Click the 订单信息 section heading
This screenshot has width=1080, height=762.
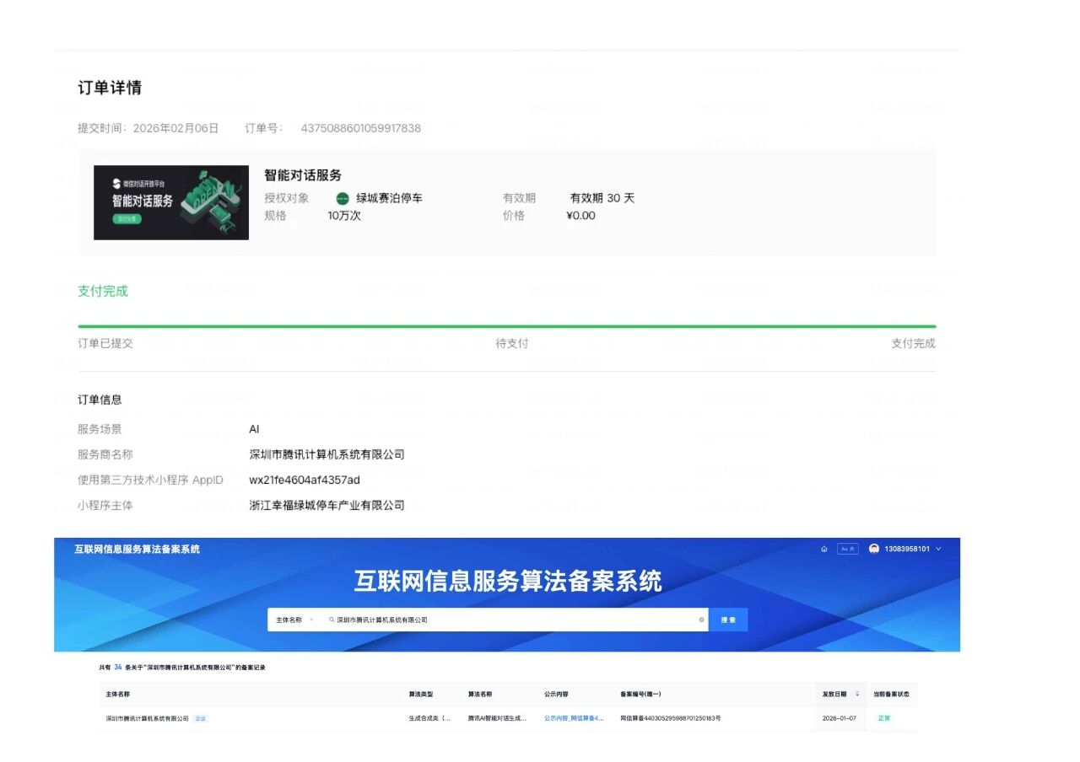point(100,400)
